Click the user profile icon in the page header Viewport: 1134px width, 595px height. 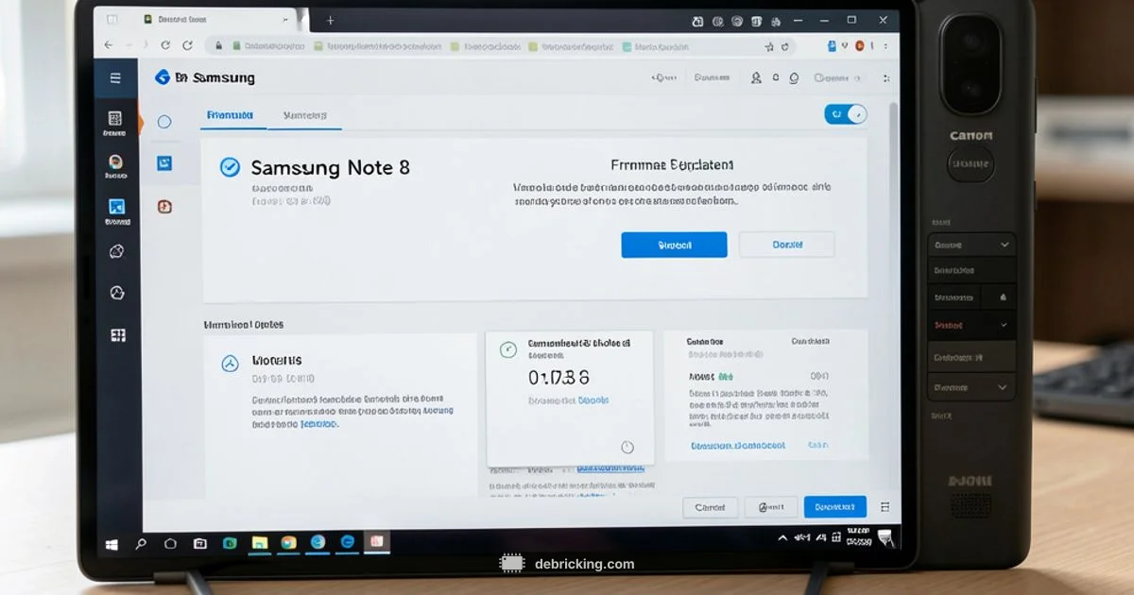pos(756,78)
